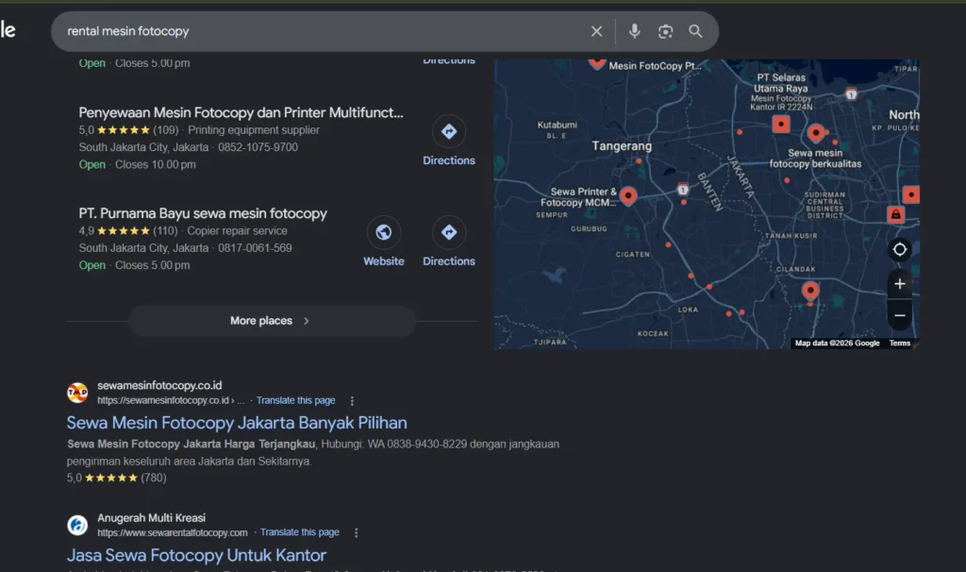Open Anugerah Multi Kreasi site favicon
The height and width of the screenshot is (572, 966).
[x=77, y=525]
